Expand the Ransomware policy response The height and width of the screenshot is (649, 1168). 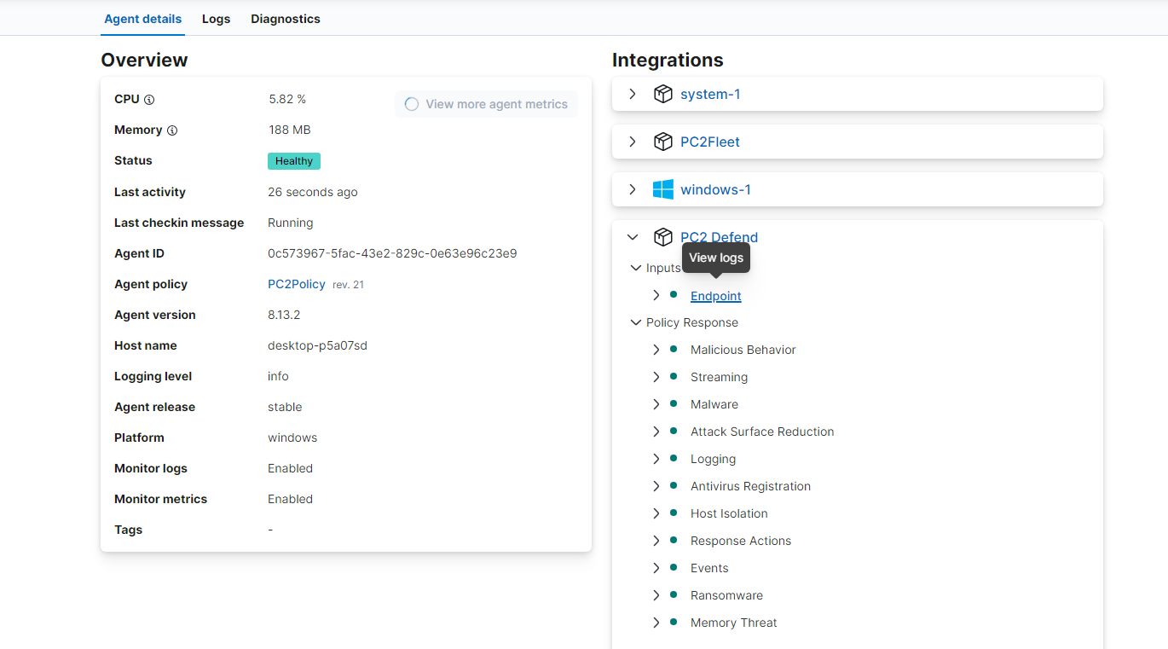pyautogui.click(x=656, y=595)
